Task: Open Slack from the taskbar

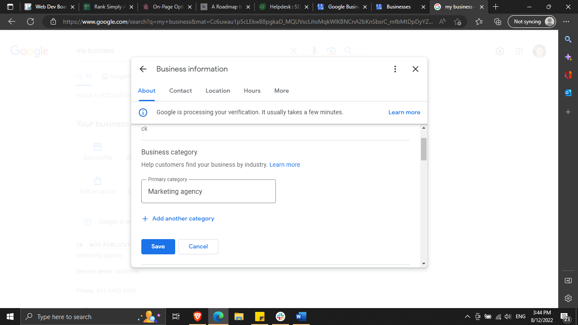Action: [280, 317]
